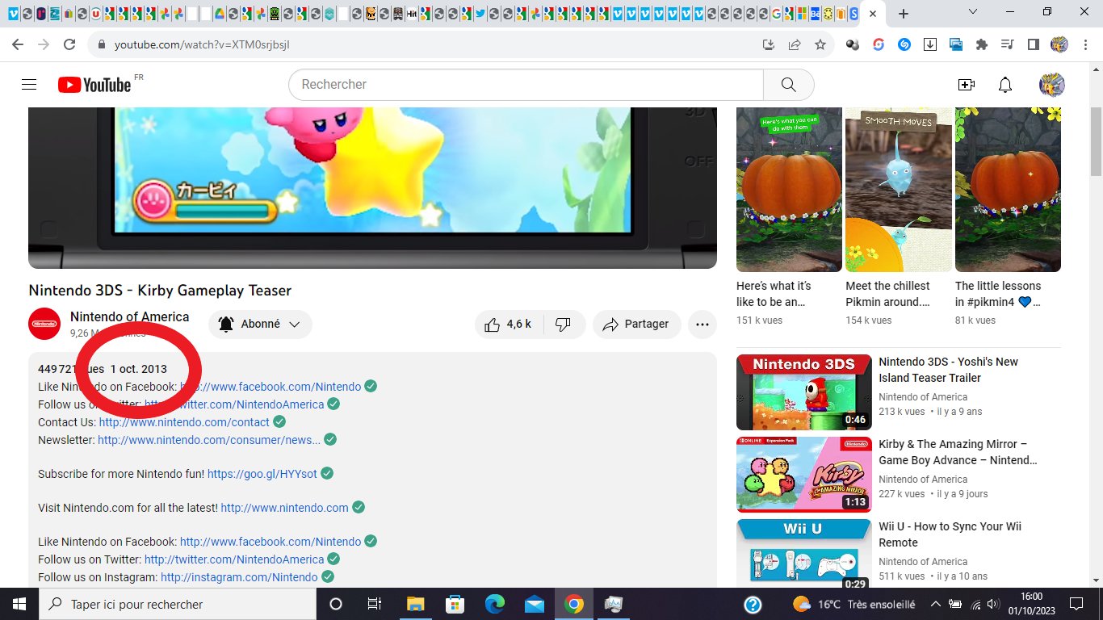Open Chrome tab search chevron
Screen dimensions: 1103x620
[973, 12]
